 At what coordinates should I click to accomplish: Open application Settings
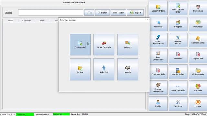pyautogui.click(x=178, y=104)
